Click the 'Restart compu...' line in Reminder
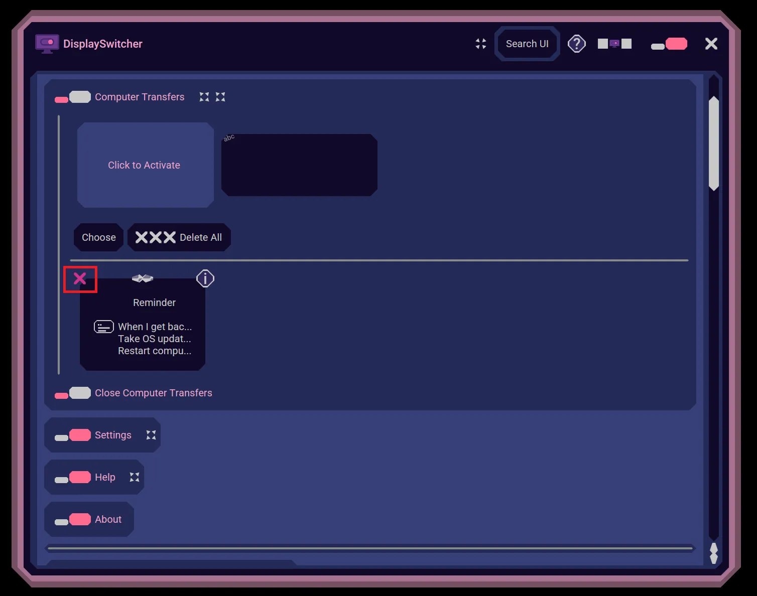This screenshot has height=596, width=757. point(155,351)
